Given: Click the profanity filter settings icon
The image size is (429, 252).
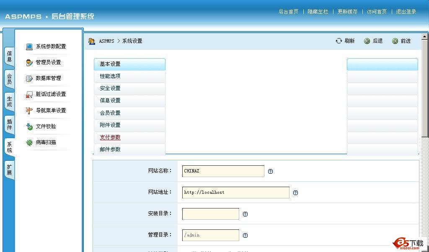Looking at the screenshot, I should coord(29,95).
